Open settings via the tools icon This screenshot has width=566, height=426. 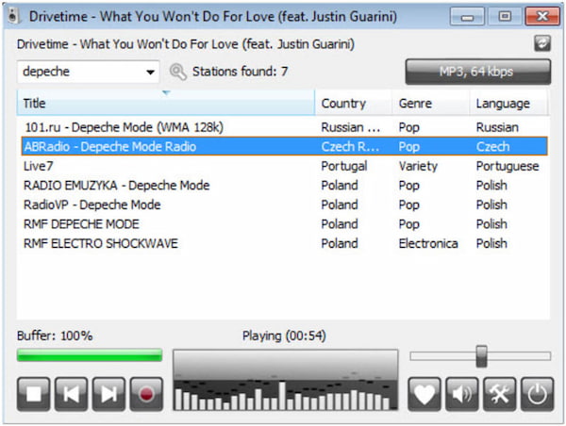[x=500, y=394]
